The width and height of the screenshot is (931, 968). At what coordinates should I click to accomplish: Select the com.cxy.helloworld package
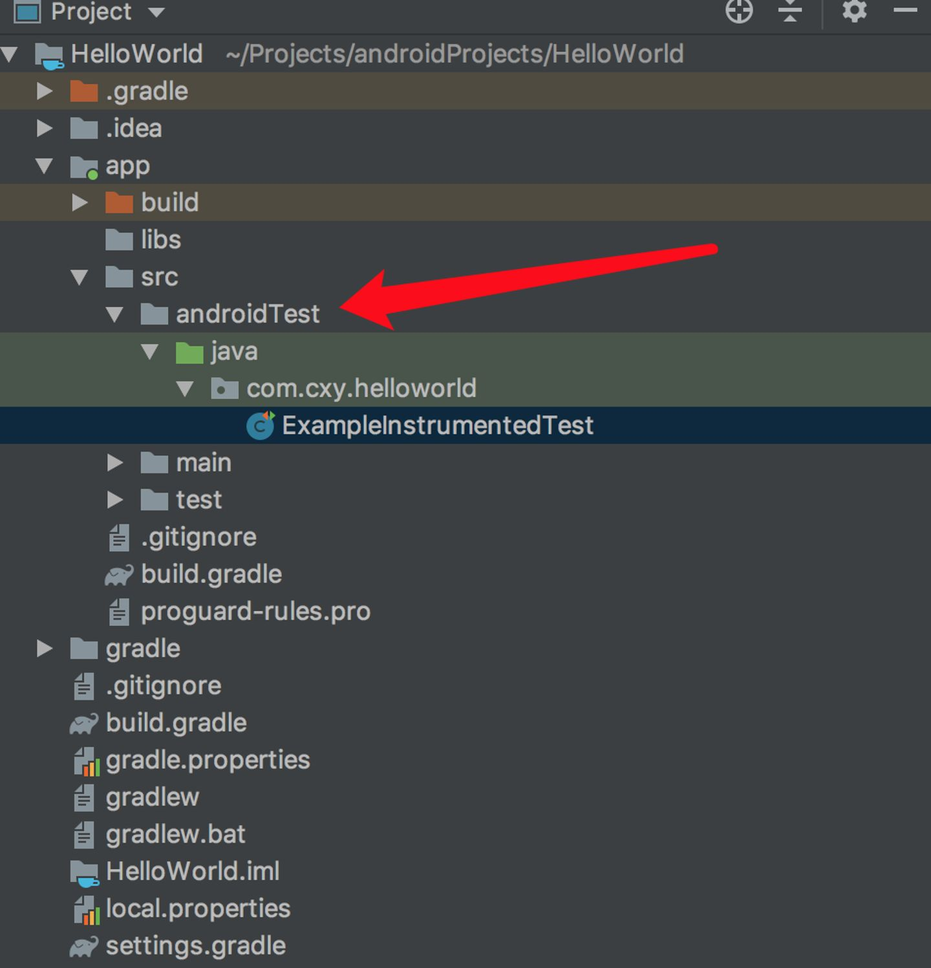tap(361, 389)
